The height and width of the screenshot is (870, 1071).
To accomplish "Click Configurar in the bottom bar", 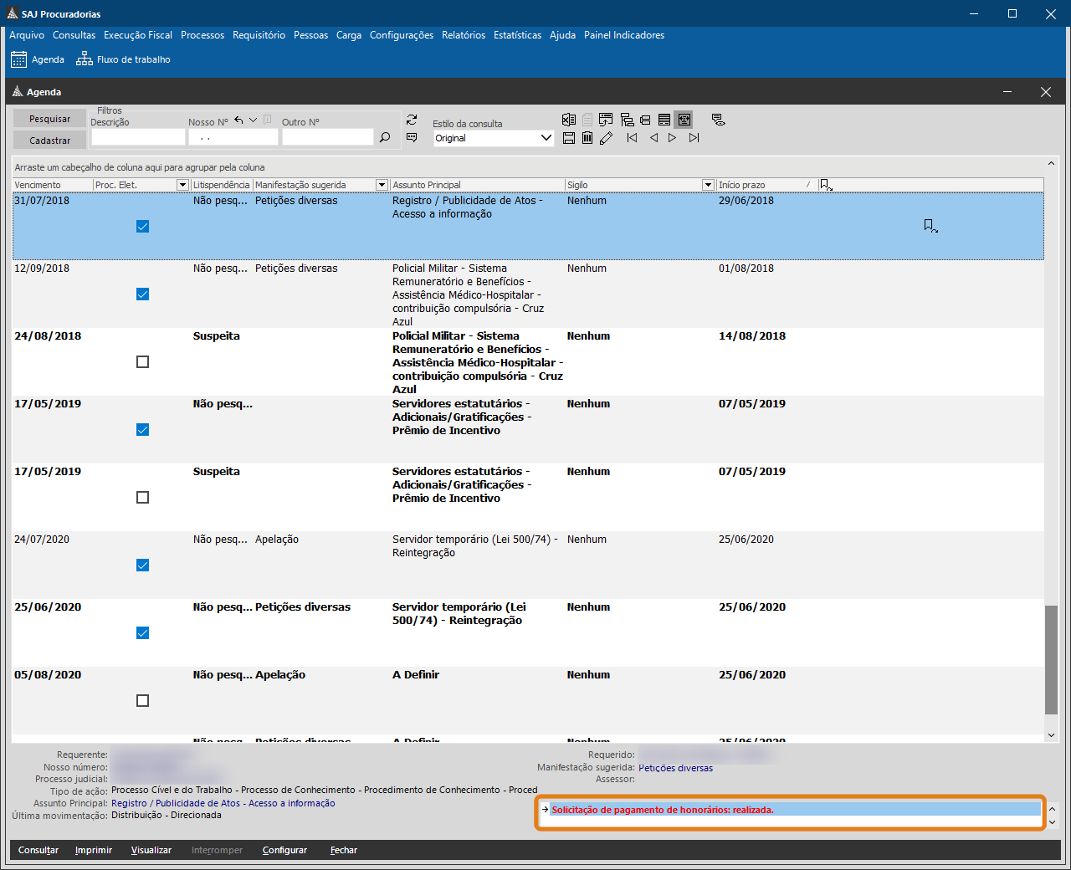I will pyautogui.click(x=284, y=850).
